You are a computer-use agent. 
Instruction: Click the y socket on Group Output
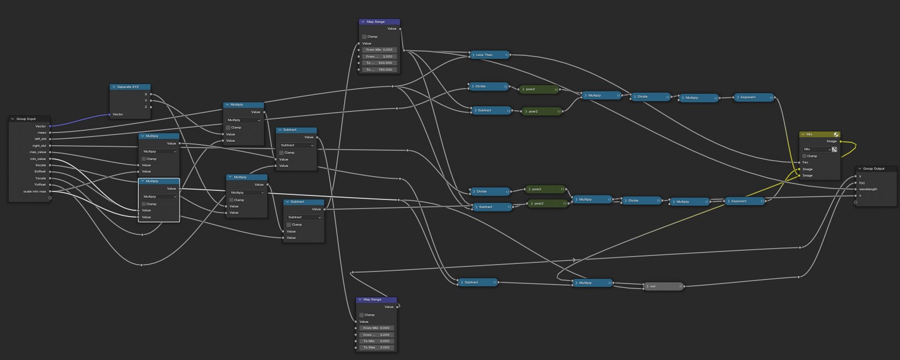pyautogui.click(x=856, y=176)
